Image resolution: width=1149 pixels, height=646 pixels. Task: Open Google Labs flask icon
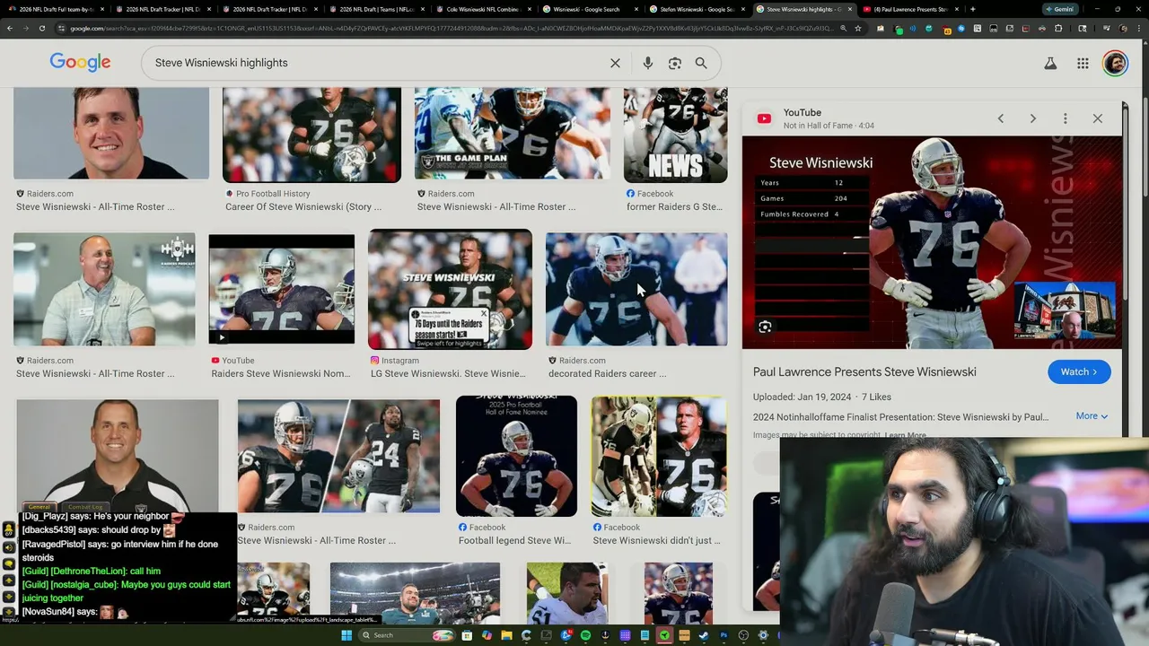1050,63
